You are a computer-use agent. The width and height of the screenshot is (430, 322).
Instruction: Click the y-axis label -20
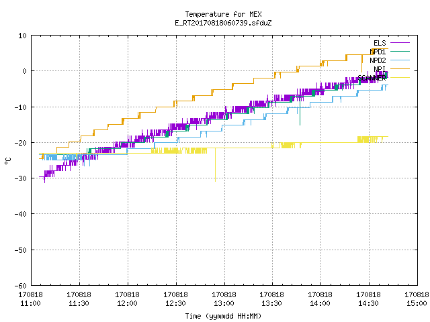coord(21,143)
